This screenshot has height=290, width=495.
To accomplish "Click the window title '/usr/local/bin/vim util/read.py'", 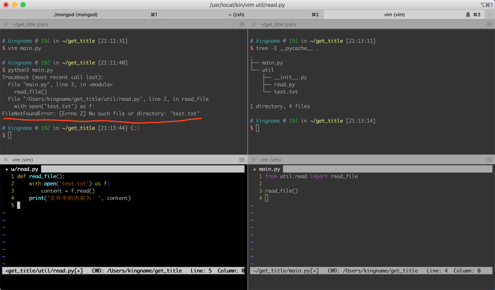I will click(x=247, y=5).
